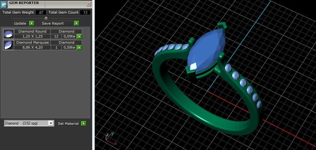Click the Total Gem Weight value field
This screenshot has height=150, width=316.
tap(41, 12)
